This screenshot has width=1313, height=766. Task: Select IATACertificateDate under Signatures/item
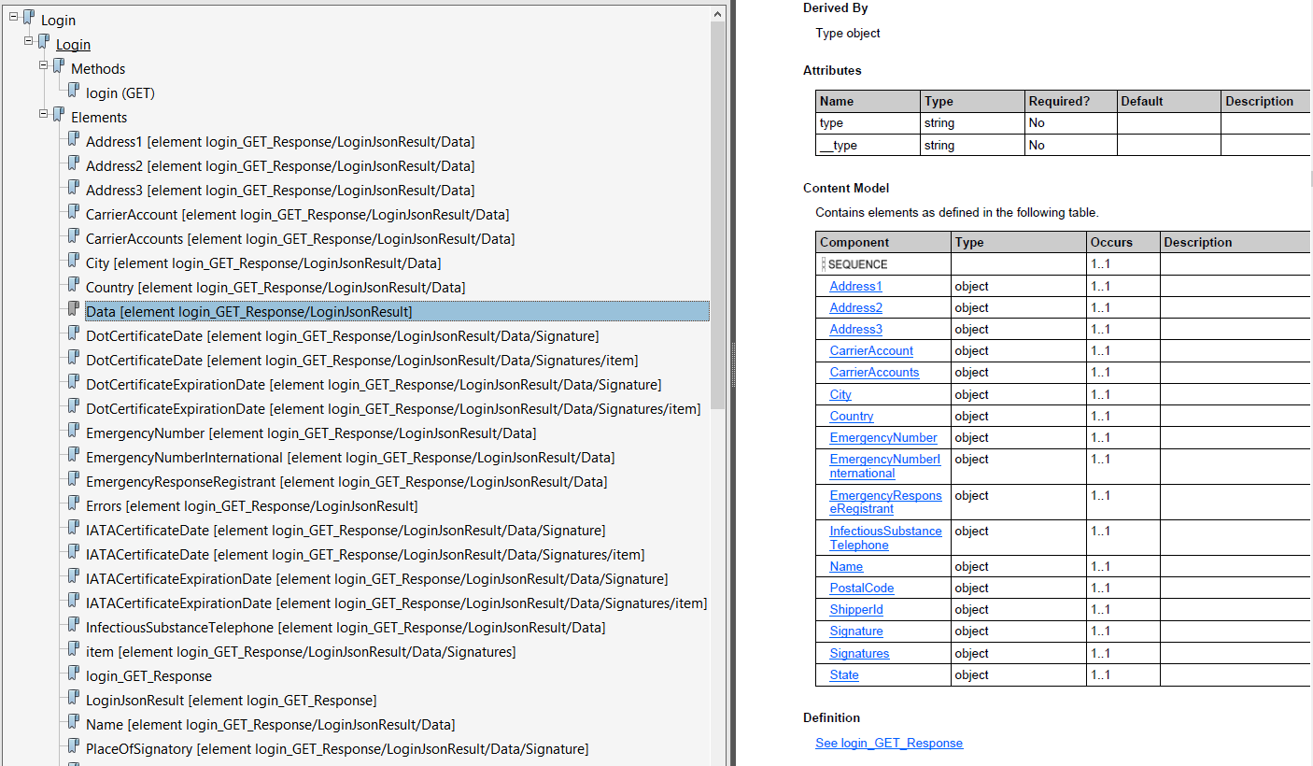365,555
